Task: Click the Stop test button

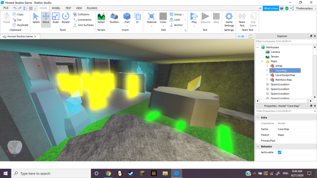Action: point(216,18)
